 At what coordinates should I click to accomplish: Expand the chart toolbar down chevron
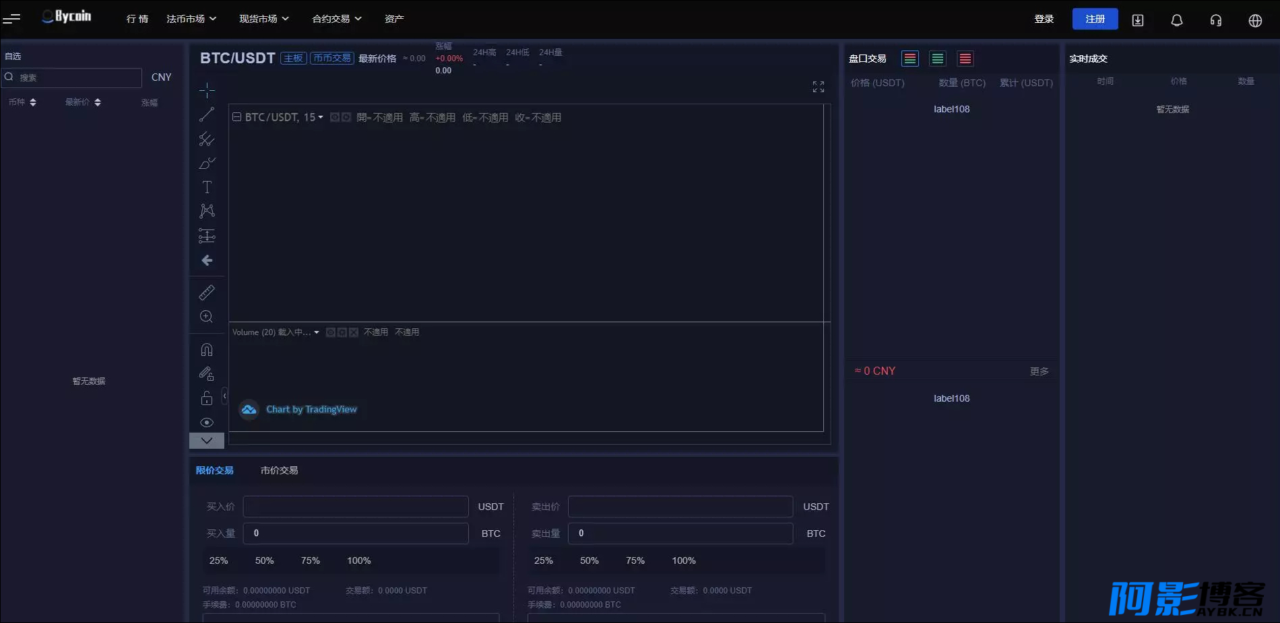(207, 441)
